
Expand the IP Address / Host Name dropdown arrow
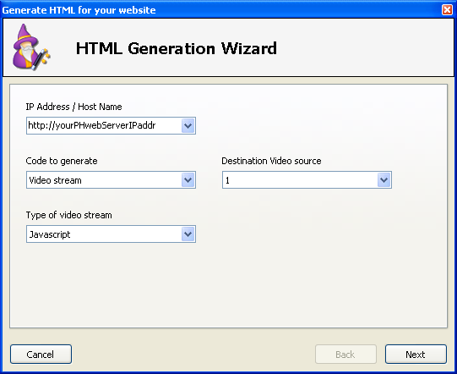pos(188,126)
